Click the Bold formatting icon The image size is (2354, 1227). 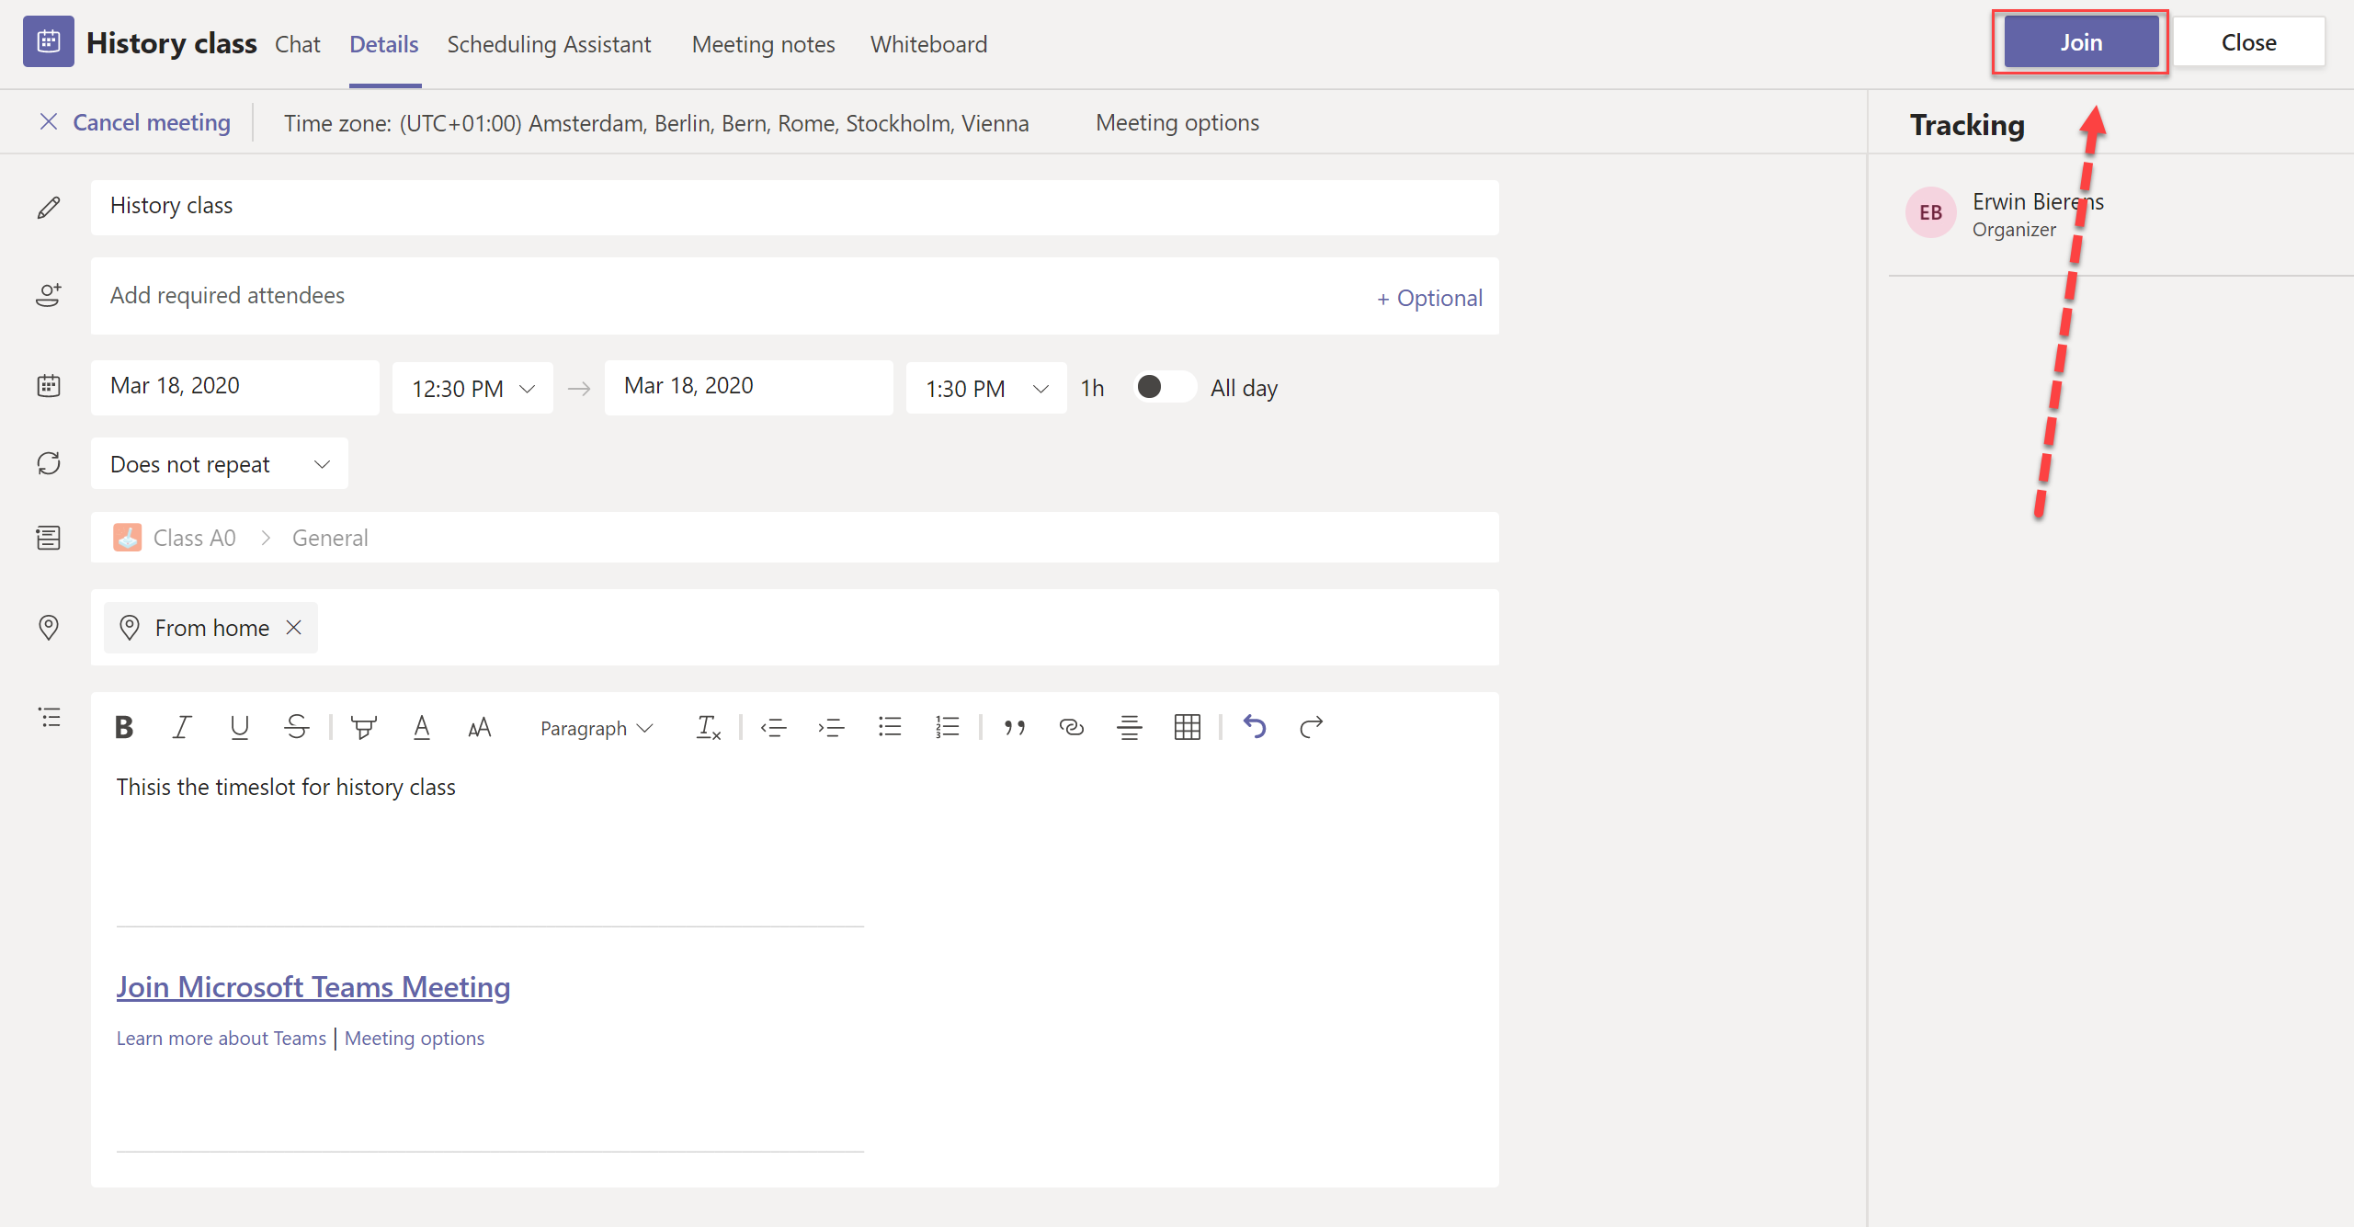(124, 728)
